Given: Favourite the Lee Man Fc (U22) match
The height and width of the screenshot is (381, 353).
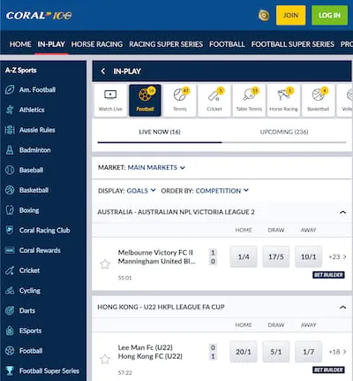Looking at the screenshot, I should [x=105, y=359].
